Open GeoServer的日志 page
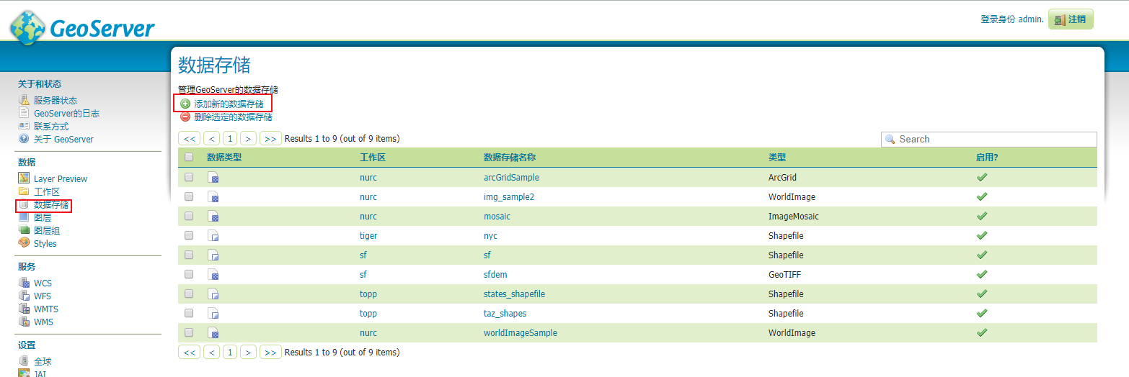This screenshot has width=1129, height=377. click(66, 113)
